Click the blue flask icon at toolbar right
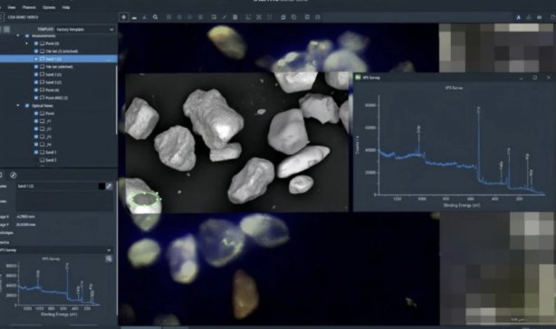The height and width of the screenshot is (329, 556). 518,17
